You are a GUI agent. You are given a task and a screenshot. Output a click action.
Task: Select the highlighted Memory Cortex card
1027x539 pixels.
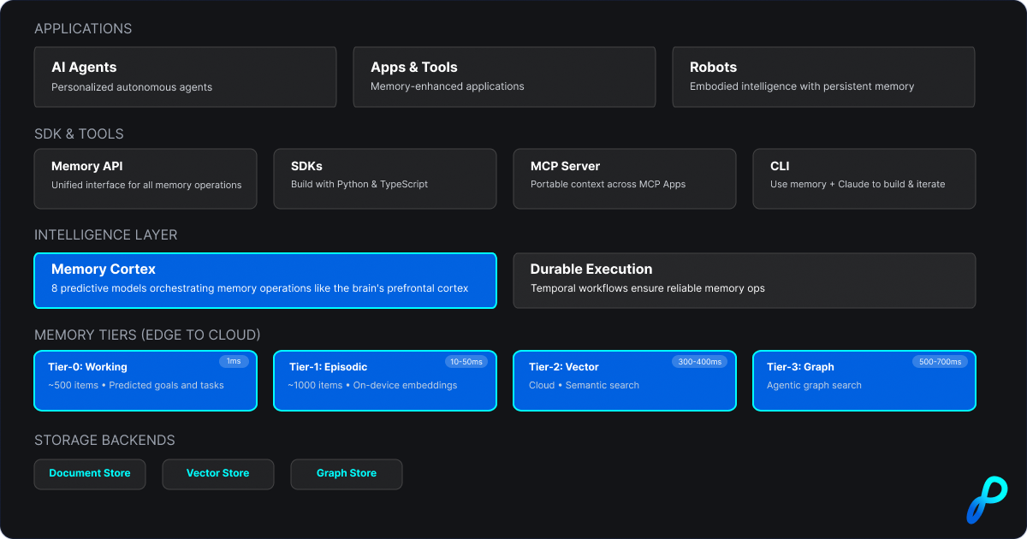coord(265,280)
